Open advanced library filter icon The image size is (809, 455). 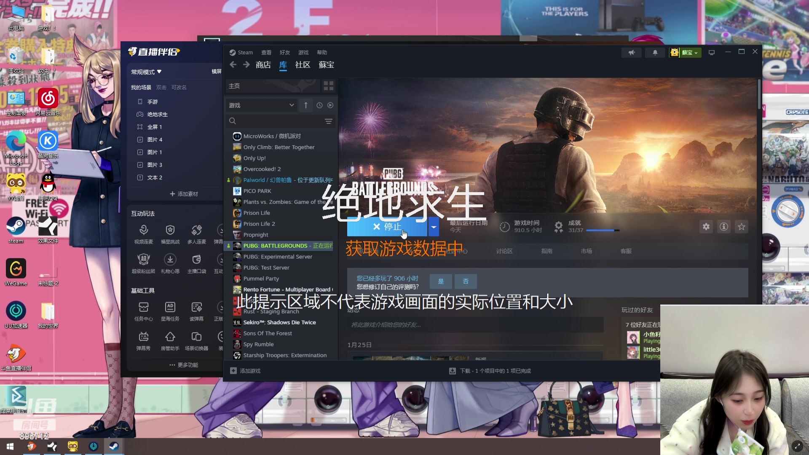[329, 121]
